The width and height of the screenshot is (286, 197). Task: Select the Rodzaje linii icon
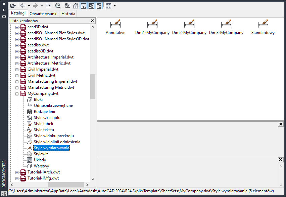29,112
